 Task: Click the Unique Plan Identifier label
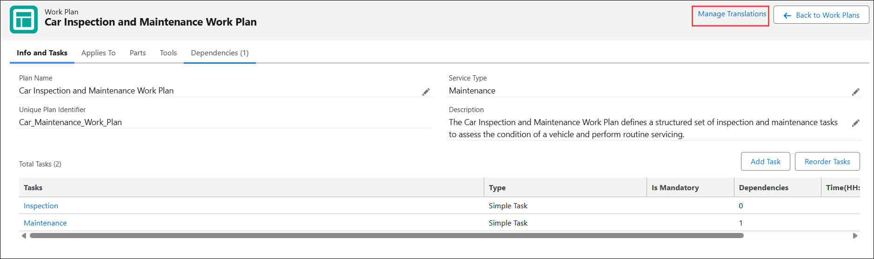[x=52, y=110]
